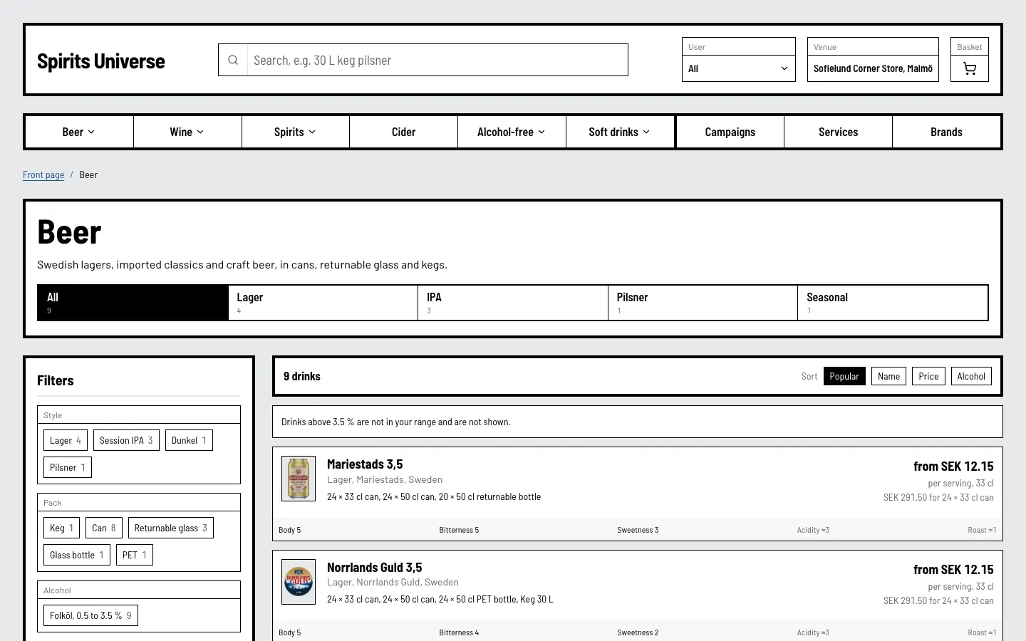The image size is (1026, 641).
Task: Toggle the Dunkel style filter
Action: pyautogui.click(x=189, y=440)
